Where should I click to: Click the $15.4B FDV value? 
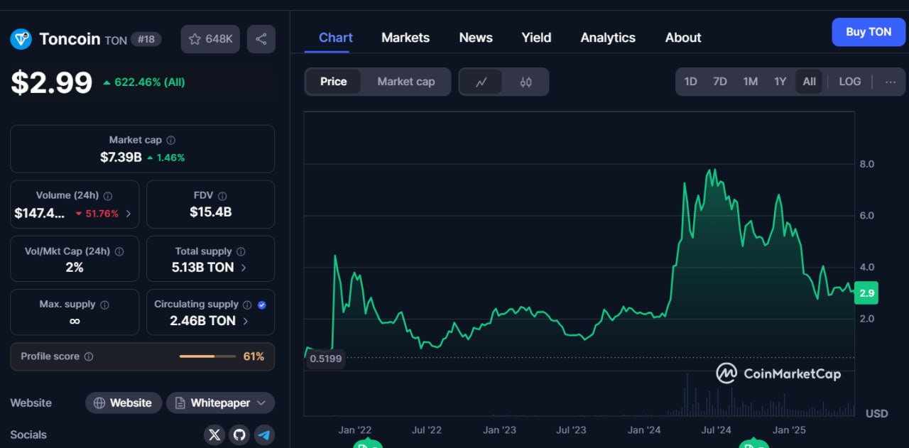click(210, 212)
